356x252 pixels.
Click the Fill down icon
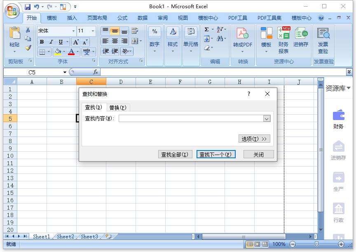[x=206, y=39]
